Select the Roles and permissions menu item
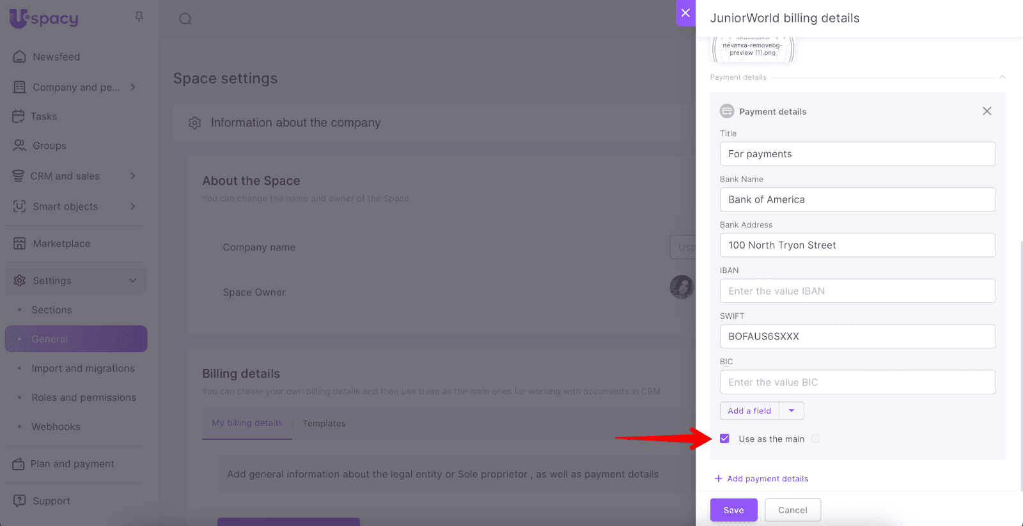Screen dimensions: 1023x526 point(84,398)
